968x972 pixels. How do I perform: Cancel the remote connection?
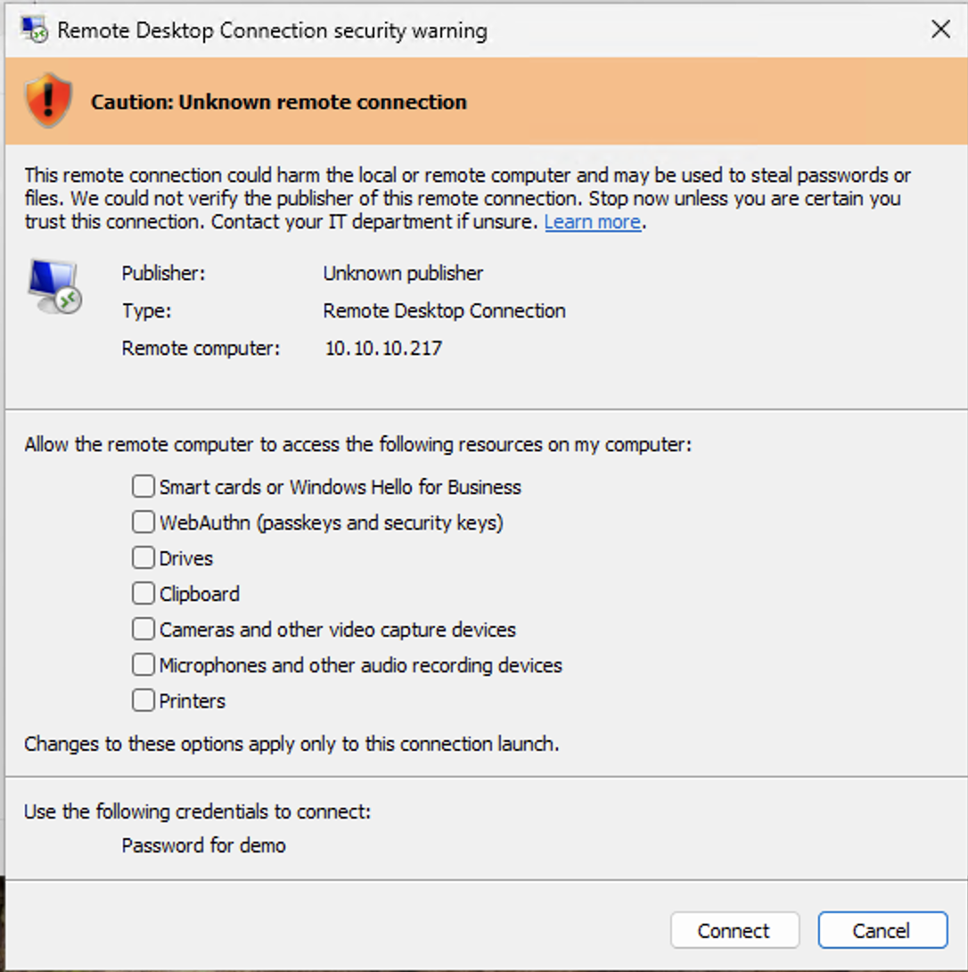click(x=882, y=930)
